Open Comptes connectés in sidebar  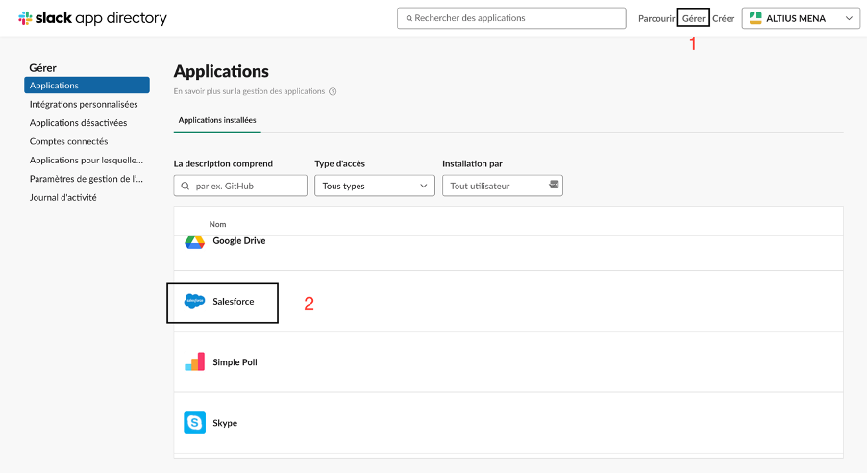tap(68, 141)
